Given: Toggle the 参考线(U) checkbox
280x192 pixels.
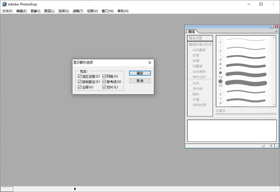Looking at the screenshot, I should [104, 82].
